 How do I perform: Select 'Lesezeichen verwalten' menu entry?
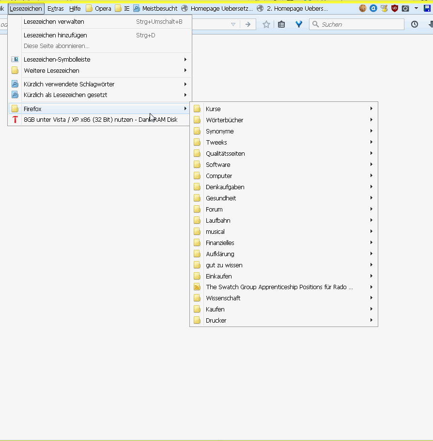100,22
